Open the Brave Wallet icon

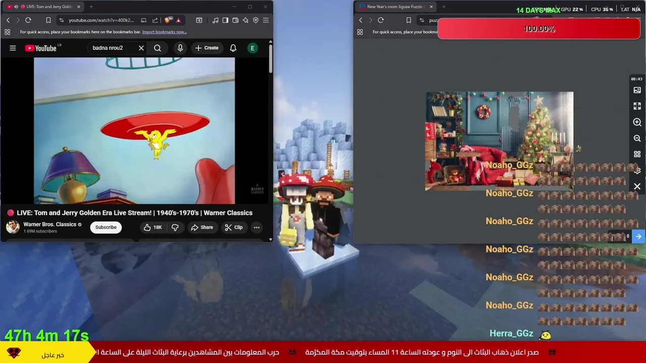point(235,20)
